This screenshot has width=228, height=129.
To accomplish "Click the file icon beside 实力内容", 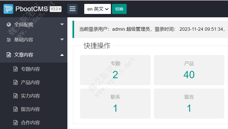I will coord(15,96).
